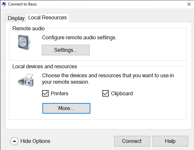Switch to the Display tab

[16, 18]
